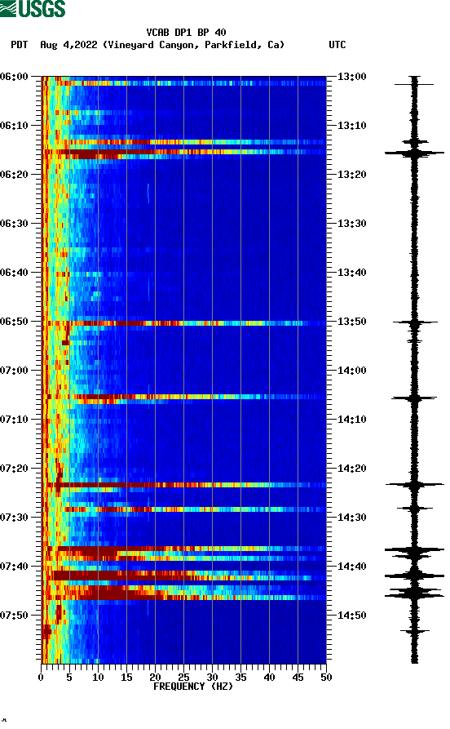Click the 15 Hz frequency tick label
Image resolution: width=450 pixels, height=729 pixels.
(x=126, y=678)
